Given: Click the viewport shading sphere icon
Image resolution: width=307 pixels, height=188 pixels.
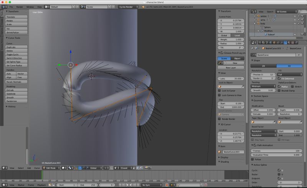Looking at the screenshot, I should [64, 168].
